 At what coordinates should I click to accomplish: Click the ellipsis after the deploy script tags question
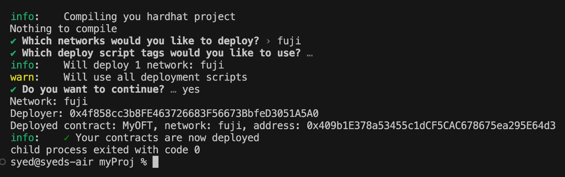[310, 54]
